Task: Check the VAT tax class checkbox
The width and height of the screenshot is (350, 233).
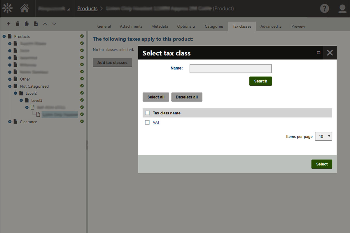Action: 147,122
